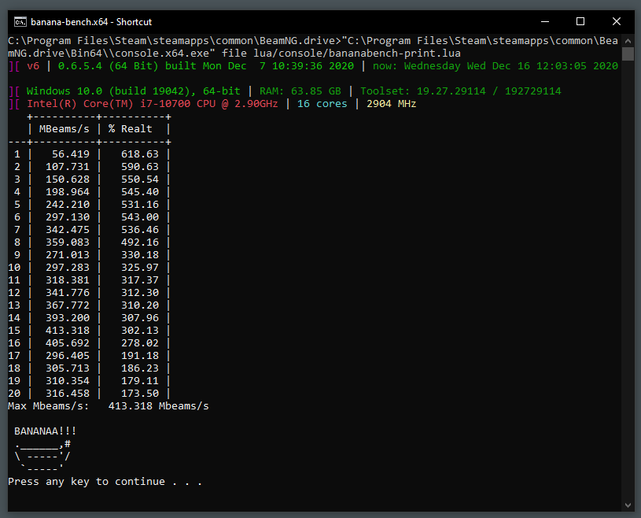Click the value 316.458 in row 20
Viewport: 641px width, 518px height.
click(x=68, y=394)
